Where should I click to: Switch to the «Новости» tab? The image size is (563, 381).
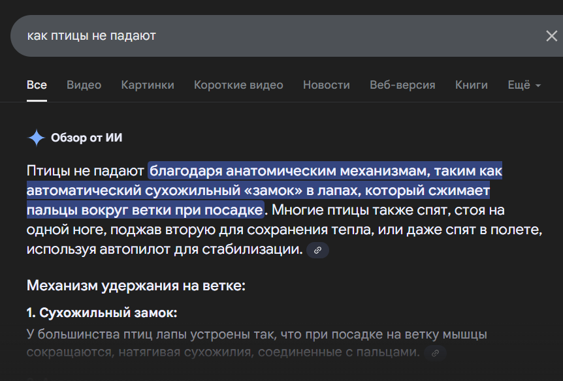pos(327,85)
